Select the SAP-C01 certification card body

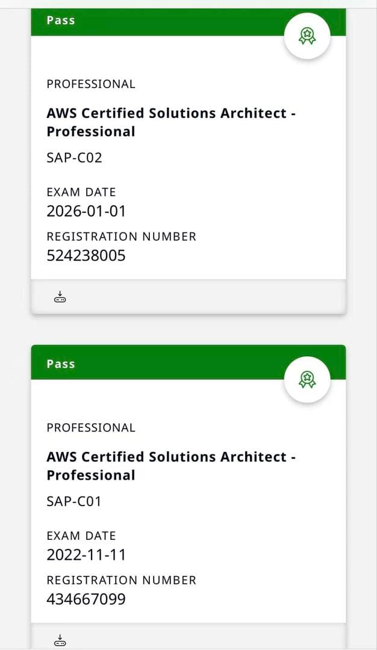[188, 500]
